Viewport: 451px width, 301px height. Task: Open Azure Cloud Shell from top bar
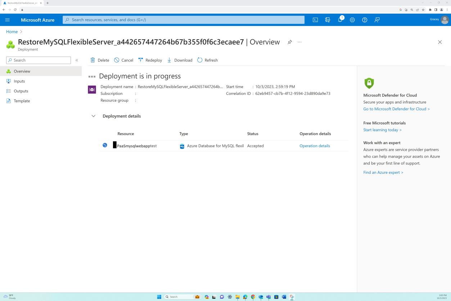click(315, 20)
